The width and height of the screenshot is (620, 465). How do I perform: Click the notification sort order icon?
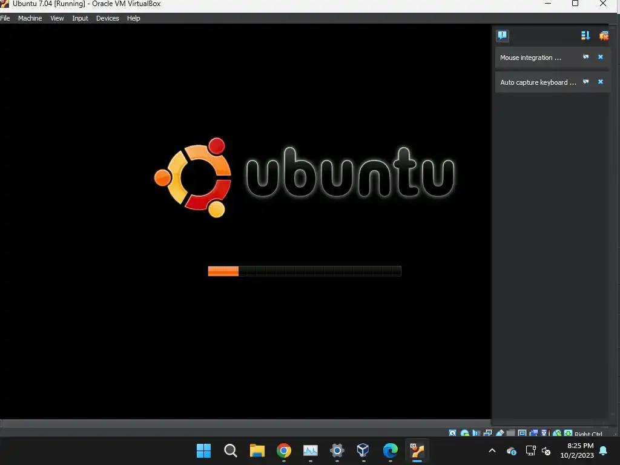click(585, 36)
